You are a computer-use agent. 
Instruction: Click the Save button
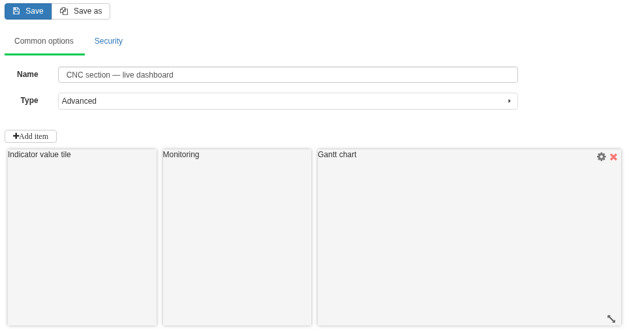28,11
